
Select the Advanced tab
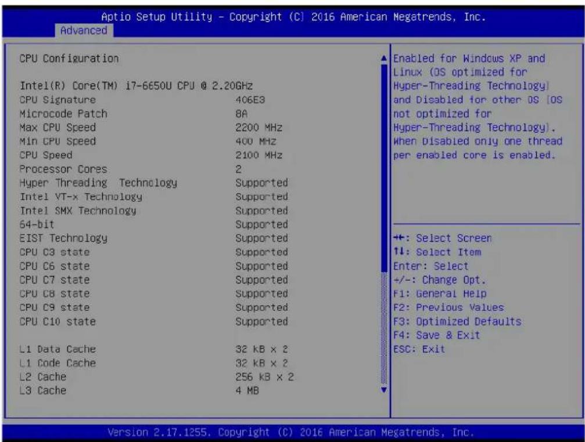tap(84, 30)
